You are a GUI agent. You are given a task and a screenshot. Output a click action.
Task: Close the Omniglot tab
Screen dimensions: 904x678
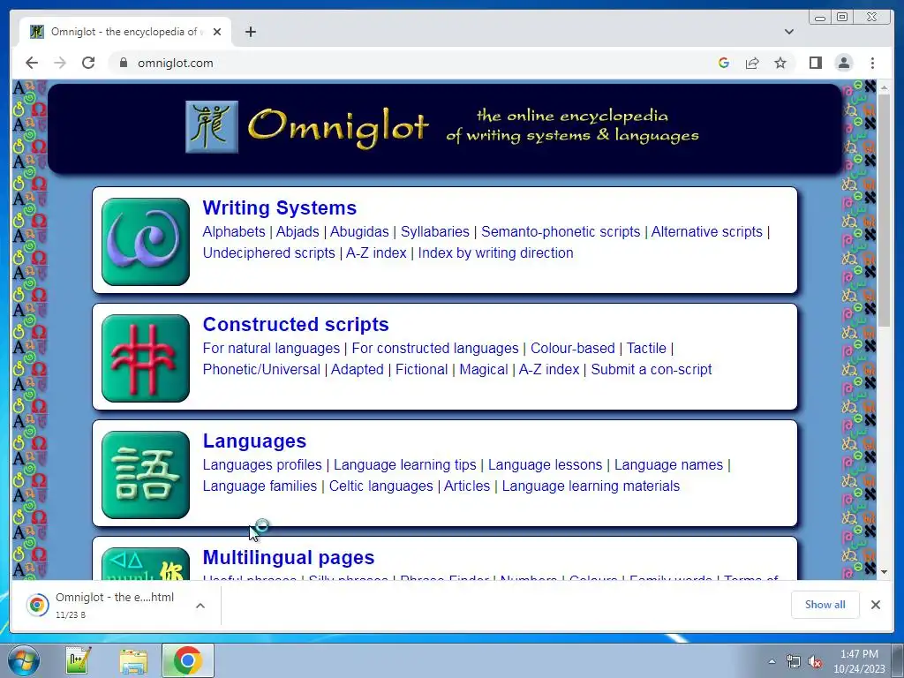(x=217, y=32)
